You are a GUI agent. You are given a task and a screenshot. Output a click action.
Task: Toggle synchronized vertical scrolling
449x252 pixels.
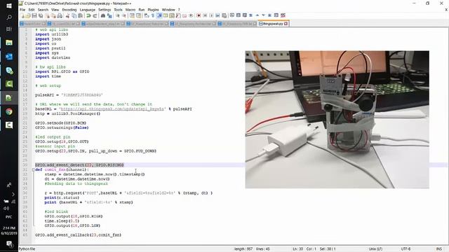coord(131,15)
